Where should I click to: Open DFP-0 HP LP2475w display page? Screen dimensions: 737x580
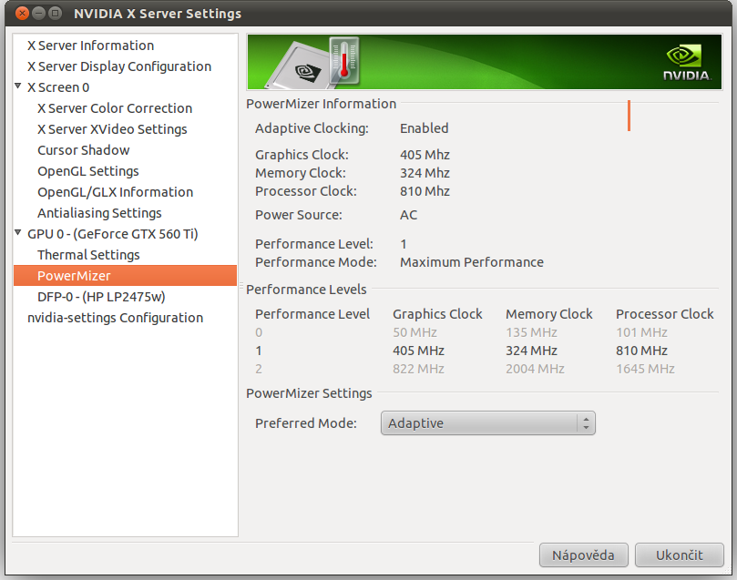(x=101, y=297)
